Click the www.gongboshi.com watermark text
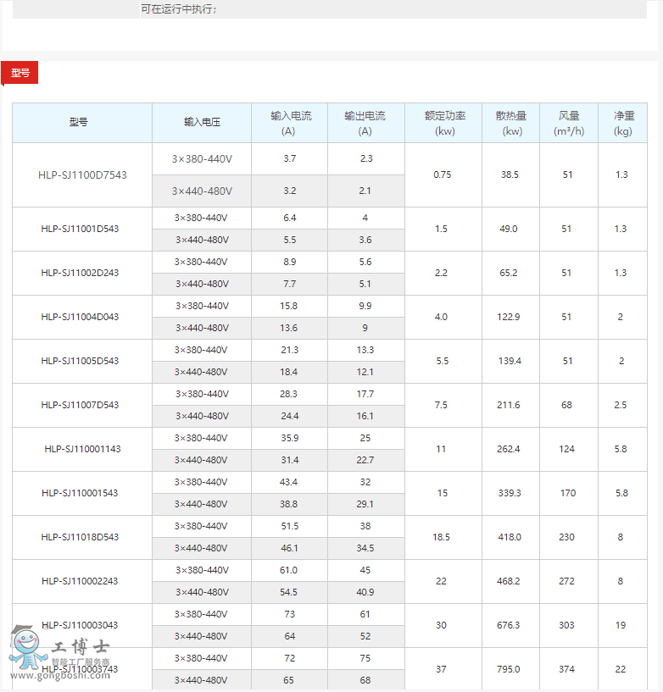This screenshot has height=692, width=663. 72,674
